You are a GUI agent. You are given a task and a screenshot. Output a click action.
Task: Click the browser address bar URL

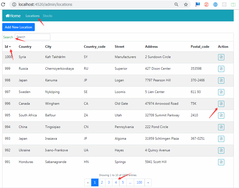(45, 4)
